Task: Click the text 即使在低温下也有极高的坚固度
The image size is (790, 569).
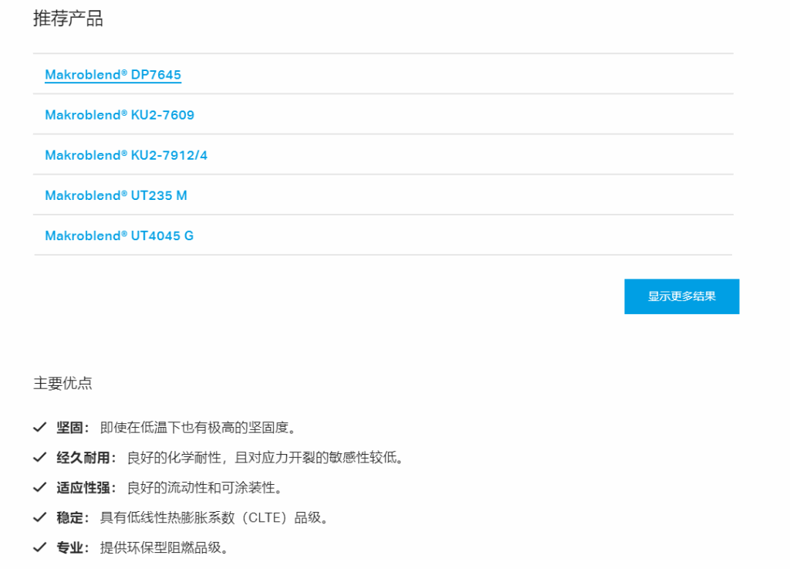Action: tap(197, 428)
